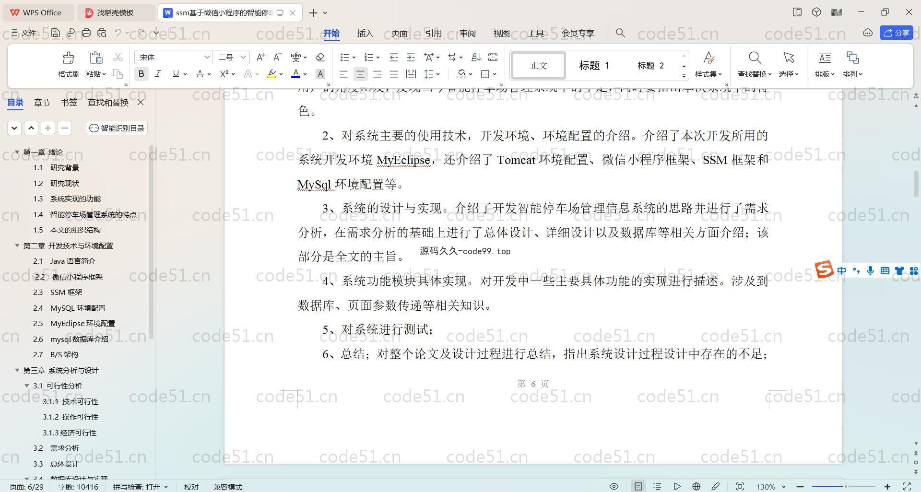Open the Typesetting (排版) tool
The image size is (921, 492).
click(x=825, y=64)
